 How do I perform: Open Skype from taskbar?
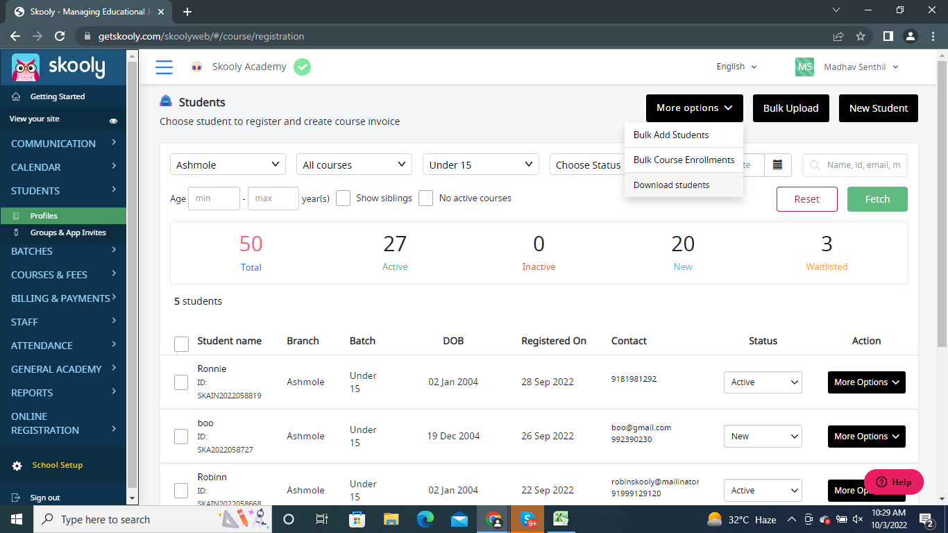coord(527,519)
